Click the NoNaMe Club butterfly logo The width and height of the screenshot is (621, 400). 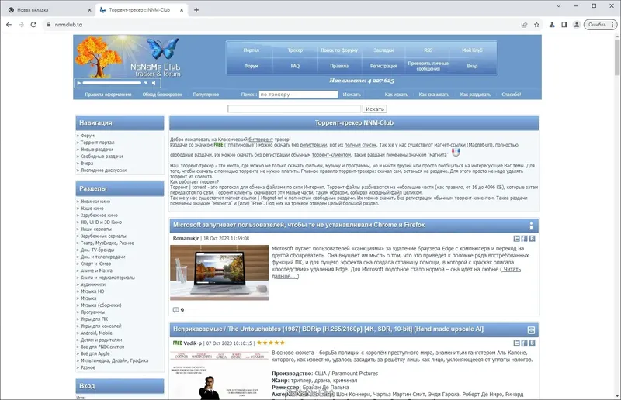[x=162, y=47]
